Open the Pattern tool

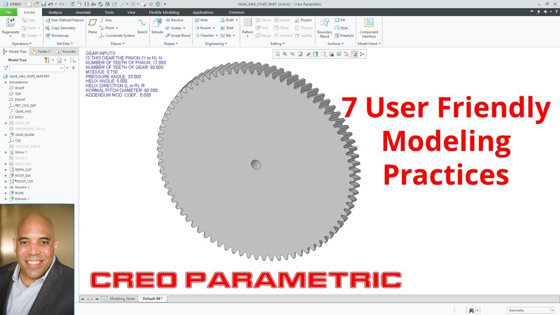tap(248, 26)
